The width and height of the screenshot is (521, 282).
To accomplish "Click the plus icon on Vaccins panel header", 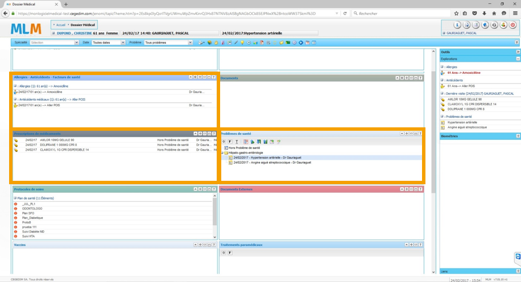I will tap(200, 245).
